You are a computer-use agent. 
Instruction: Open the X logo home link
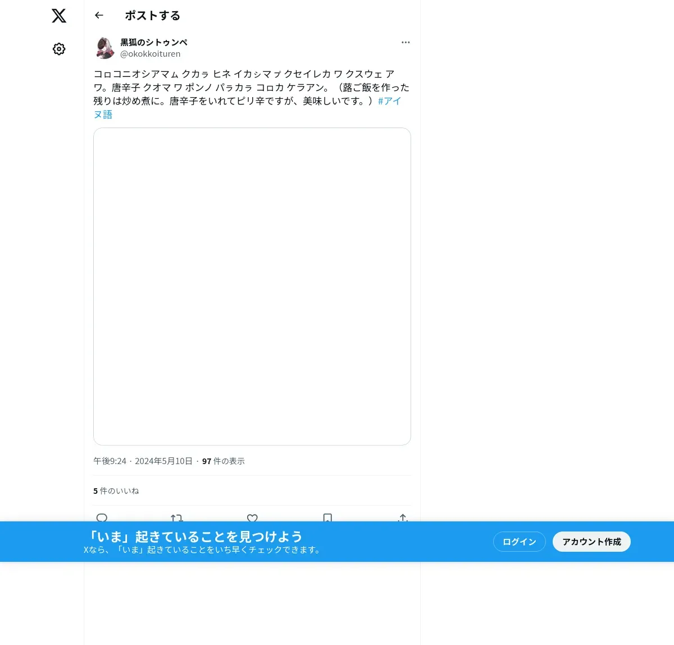coord(59,16)
